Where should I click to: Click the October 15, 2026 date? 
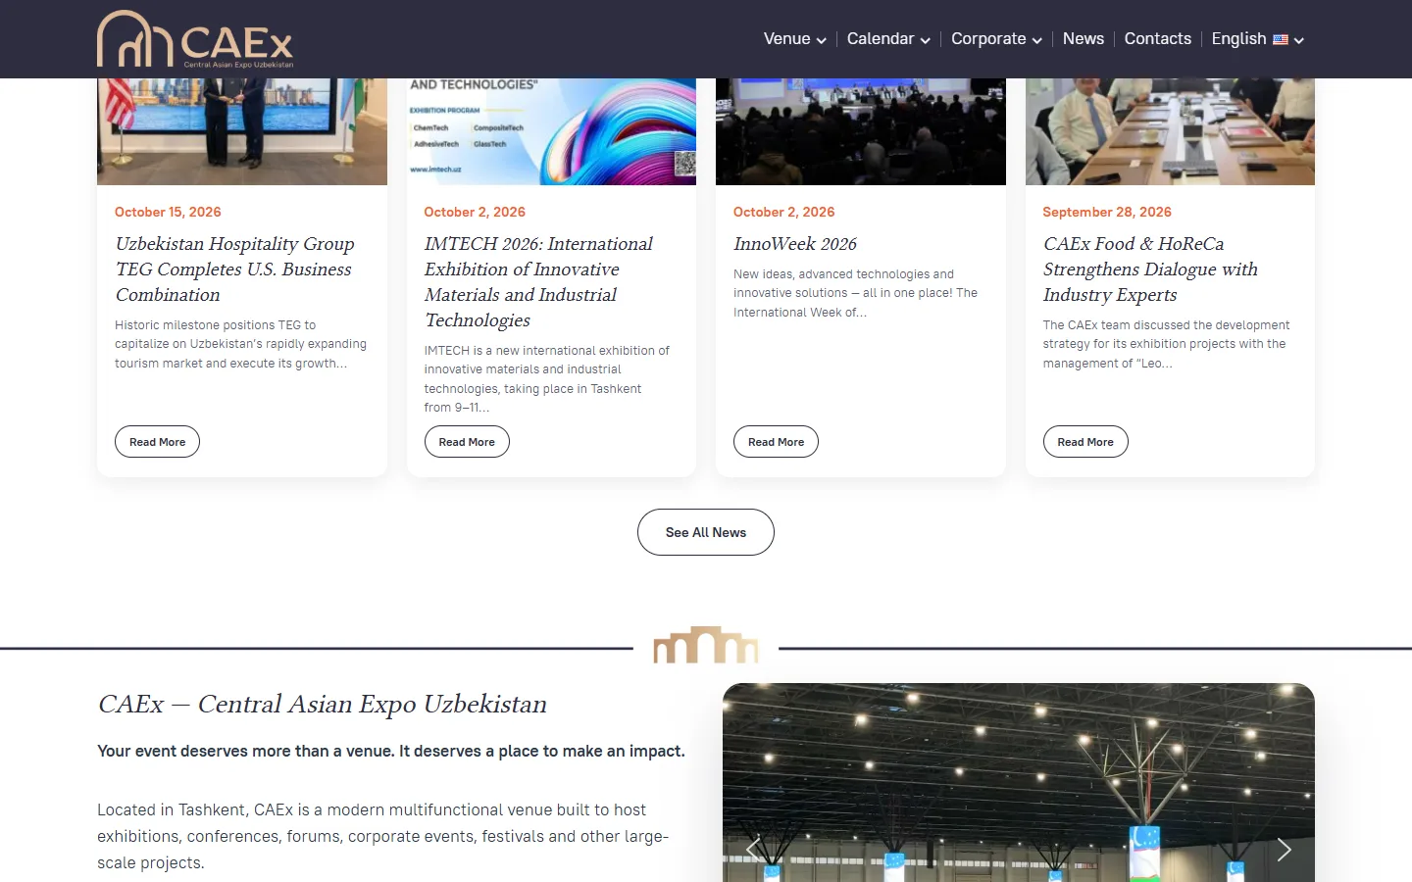[168, 212]
